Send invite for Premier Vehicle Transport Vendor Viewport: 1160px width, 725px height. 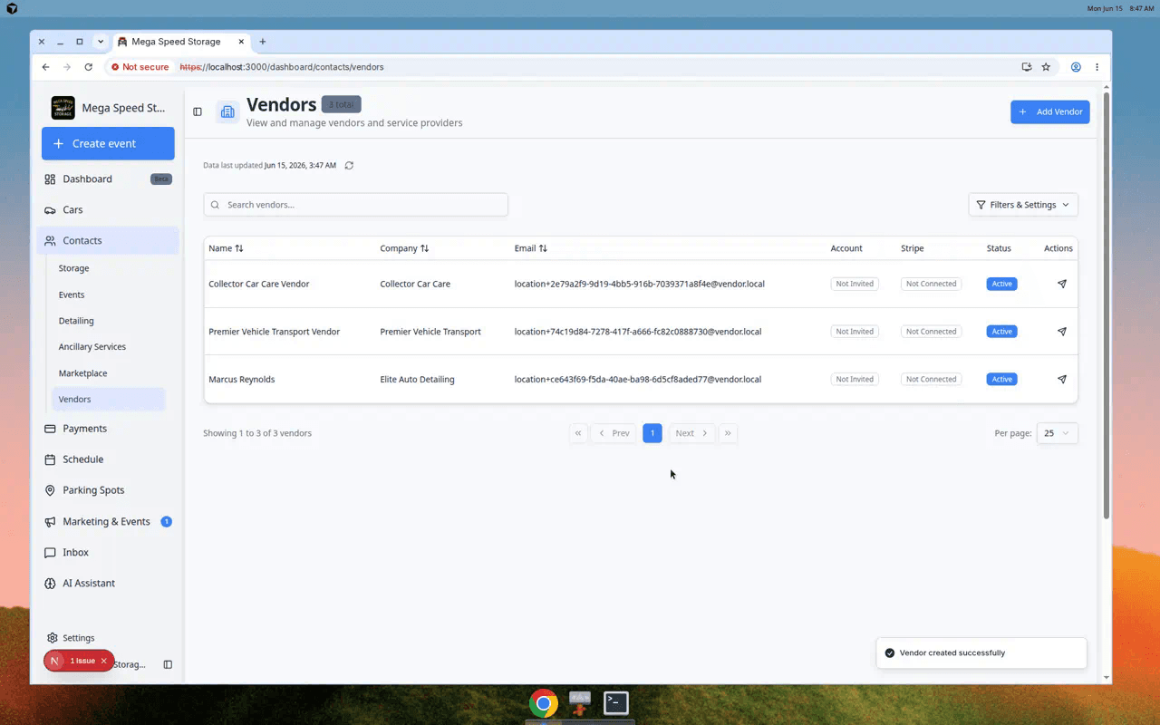coord(1061,332)
